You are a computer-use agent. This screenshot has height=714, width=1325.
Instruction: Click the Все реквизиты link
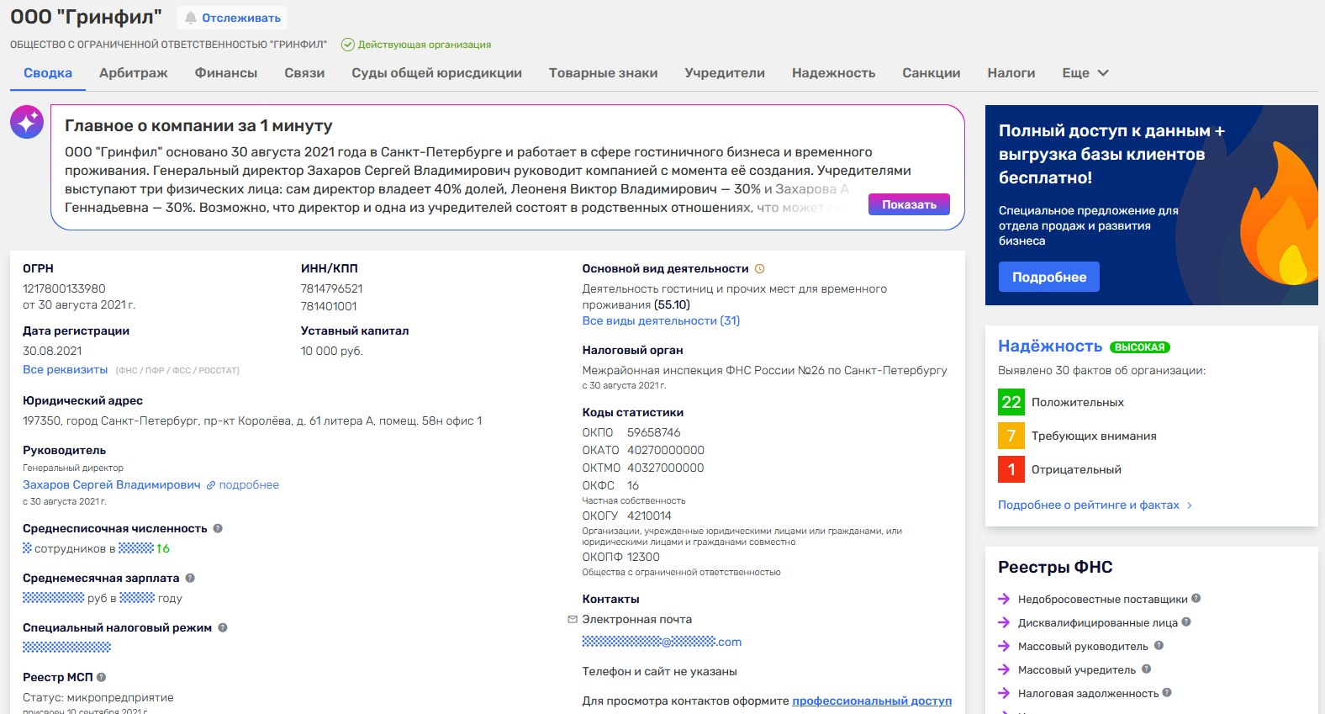66,369
